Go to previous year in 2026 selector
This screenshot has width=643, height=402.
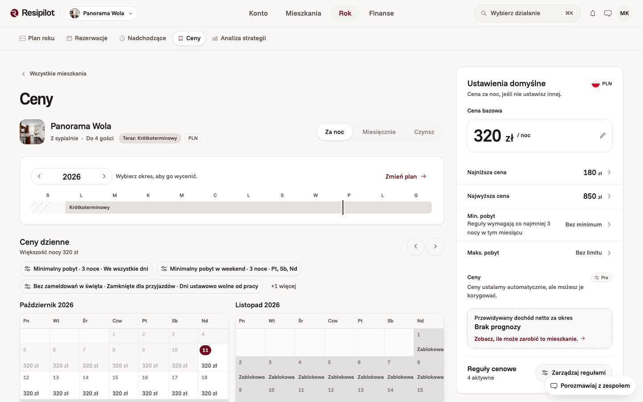click(39, 176)
